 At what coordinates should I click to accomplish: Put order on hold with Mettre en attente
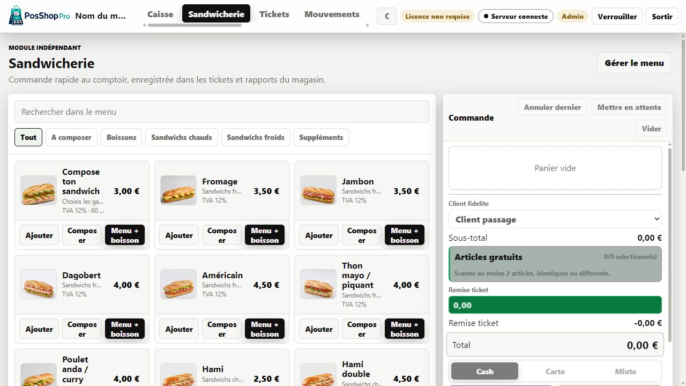pyautogui.click(x=629, y=107)
